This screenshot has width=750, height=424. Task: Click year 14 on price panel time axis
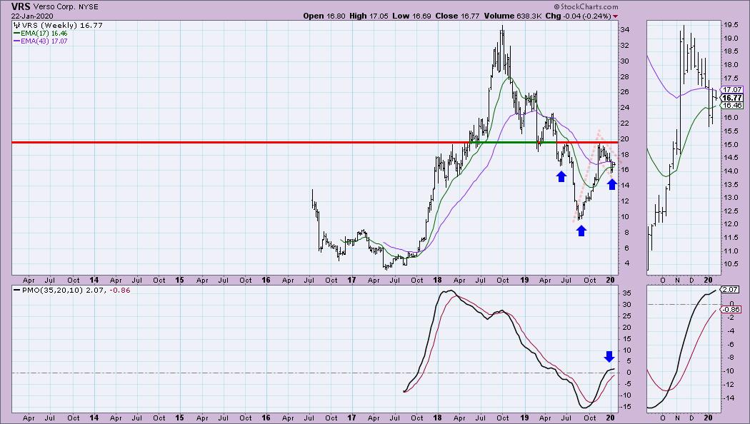point(94,280)
